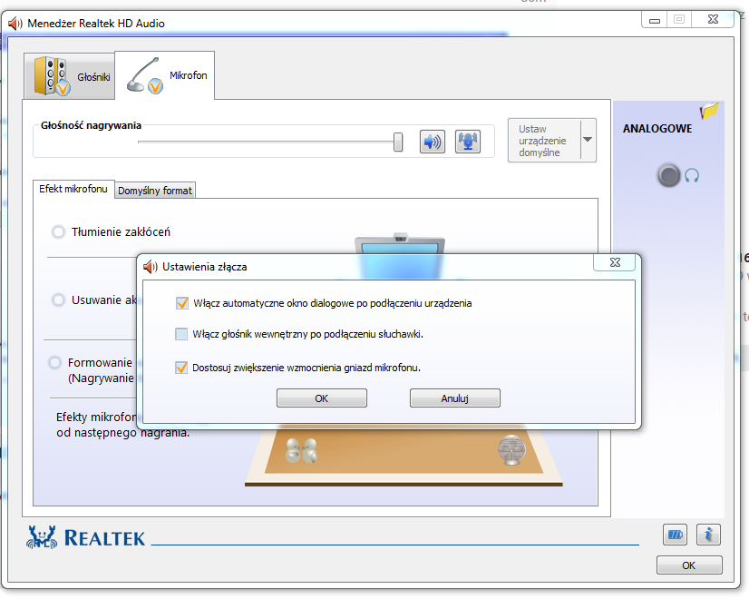This screenshot has width=749, height=609.
Task: Open connector settings via yellow folder icon
Action: point(709,111)
